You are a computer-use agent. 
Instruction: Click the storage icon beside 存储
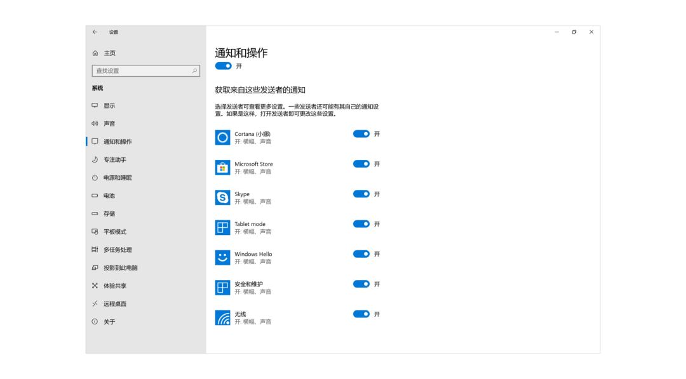click(95, 213)
